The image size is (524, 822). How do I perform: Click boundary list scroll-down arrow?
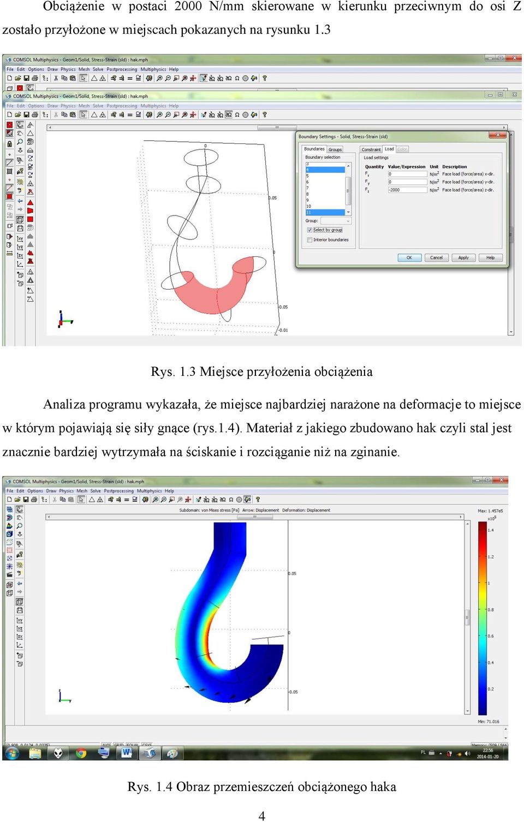(x=348, y=213)
